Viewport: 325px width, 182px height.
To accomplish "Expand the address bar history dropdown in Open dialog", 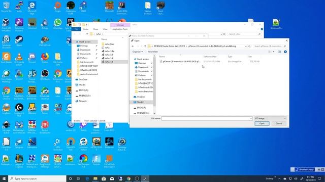I will pos(246,46).
